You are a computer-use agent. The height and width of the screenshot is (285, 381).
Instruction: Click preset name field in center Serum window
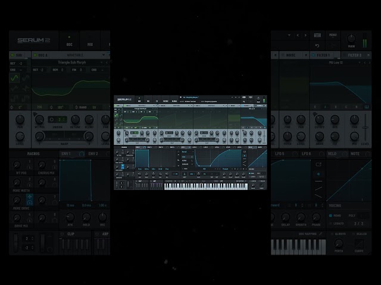191,97
